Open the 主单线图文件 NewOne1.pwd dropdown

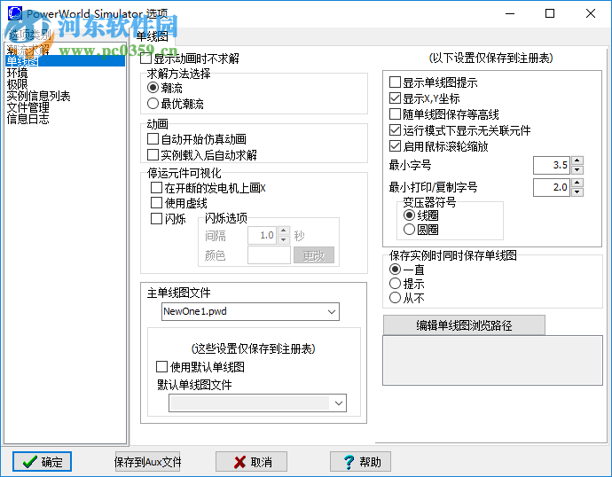coord(332,311)
